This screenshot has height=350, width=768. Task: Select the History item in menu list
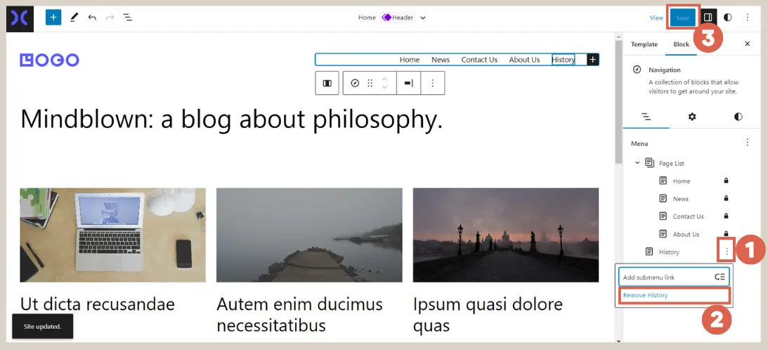(x=669, y=252)
